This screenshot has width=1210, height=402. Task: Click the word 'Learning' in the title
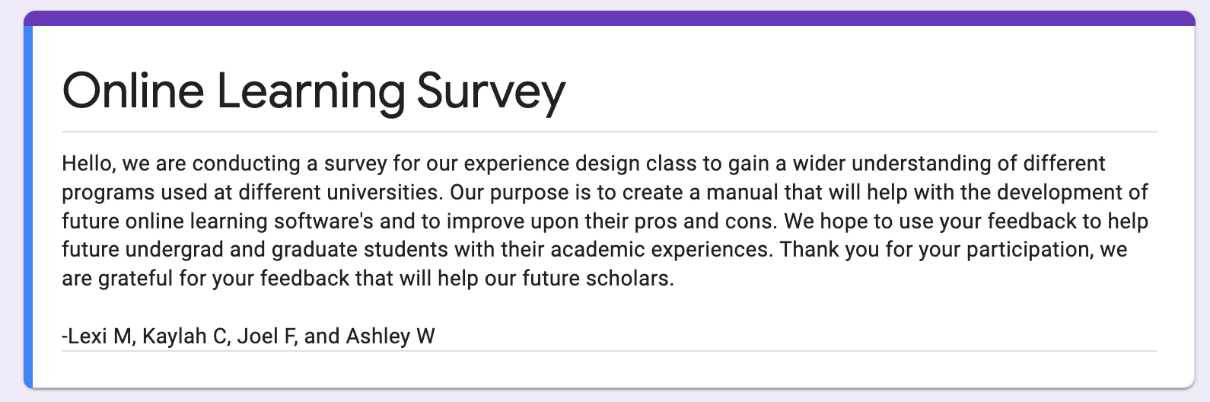pos(310,91)
